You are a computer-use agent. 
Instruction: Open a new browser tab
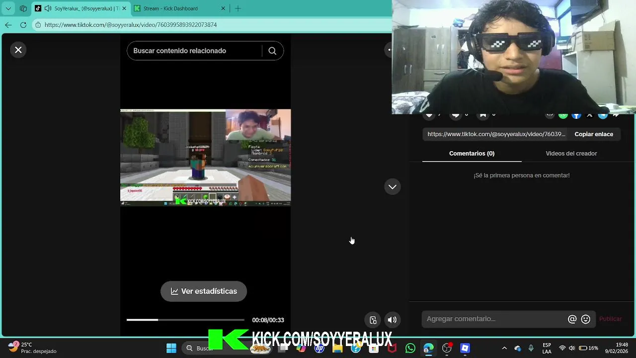[x=238, y=8]
